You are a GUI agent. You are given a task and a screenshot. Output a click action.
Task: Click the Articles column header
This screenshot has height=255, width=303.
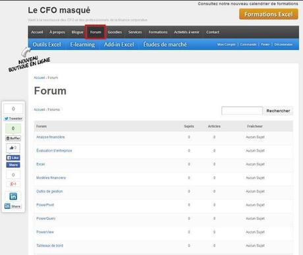pyautogui.click(x=214, y=127)
